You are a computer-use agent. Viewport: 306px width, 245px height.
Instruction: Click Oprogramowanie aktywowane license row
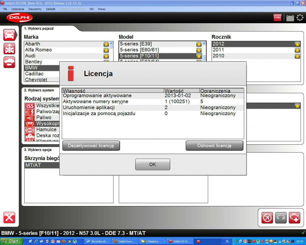tap(153, 95)
